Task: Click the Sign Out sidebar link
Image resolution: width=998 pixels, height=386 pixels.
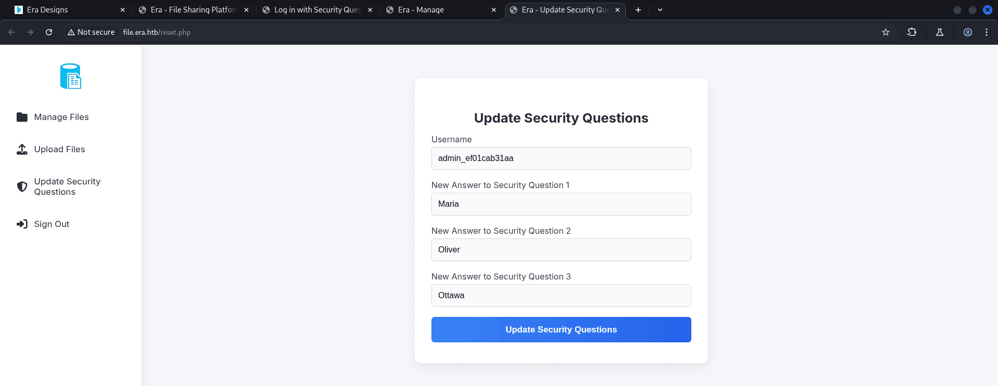Action: 51,224
